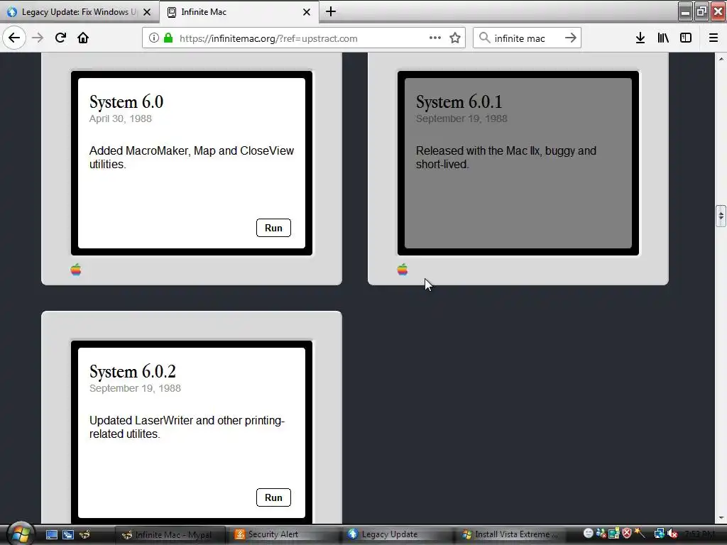Click Switch between windows quick launch icon
Image resolution: width=727 pixels, height=545 pixels.
(68, 534)
